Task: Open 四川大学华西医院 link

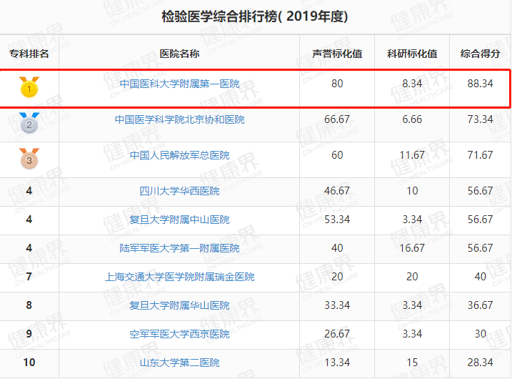Action: coord(179,191)
